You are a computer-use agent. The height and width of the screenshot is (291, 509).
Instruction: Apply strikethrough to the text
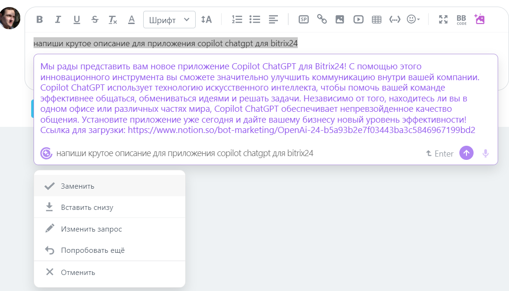(x=95, y=19)
